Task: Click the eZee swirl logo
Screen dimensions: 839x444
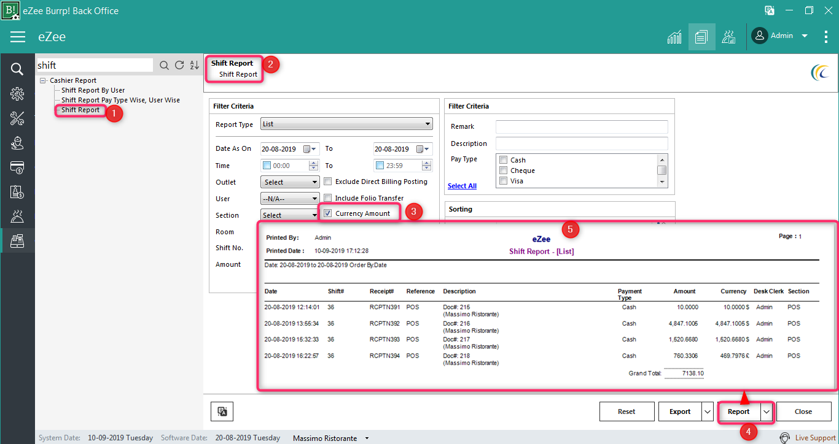Action: tap(819, 73)
